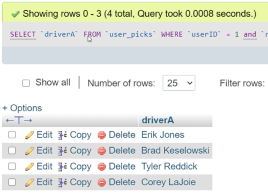Click the Copy icon in Tyler Reddick row
This screenshot has width=268, height=195.
pos(63,167)
